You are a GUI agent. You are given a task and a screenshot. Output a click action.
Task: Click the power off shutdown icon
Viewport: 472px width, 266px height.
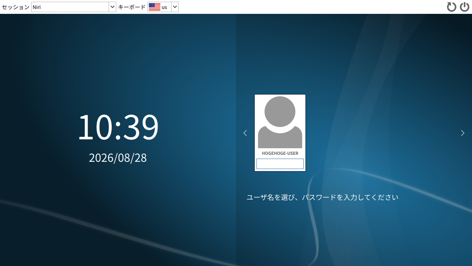point(465,7)
